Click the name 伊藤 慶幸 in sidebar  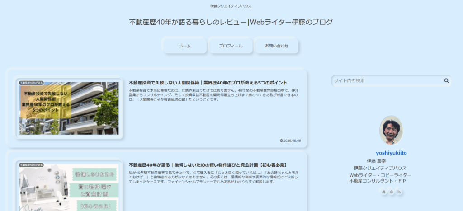[x=376, y=161]
